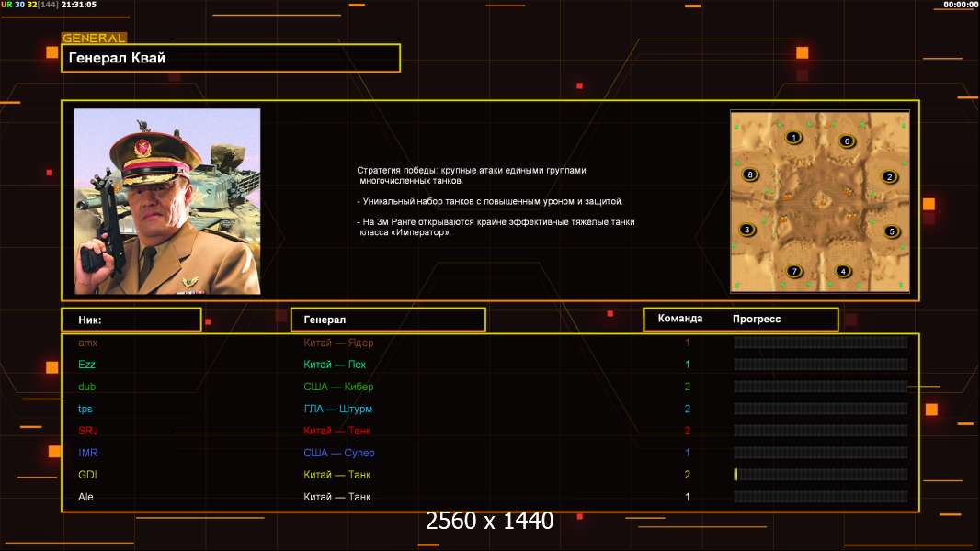This screenshot has height=551, width=980.
Task: Select player "tps" in the player list
Action: click(x=85, y=409)
